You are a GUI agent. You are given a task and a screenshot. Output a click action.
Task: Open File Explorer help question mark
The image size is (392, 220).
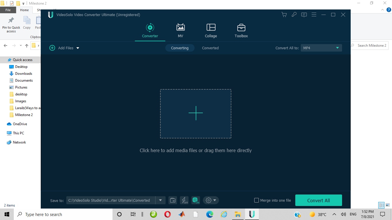point(389,10)
